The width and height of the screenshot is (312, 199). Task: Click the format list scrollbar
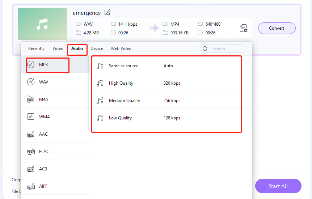[88, 93]
